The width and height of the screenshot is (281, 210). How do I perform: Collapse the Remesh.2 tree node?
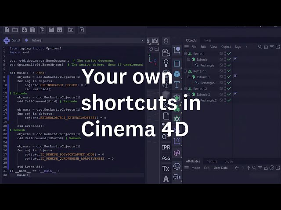point(185,88)
